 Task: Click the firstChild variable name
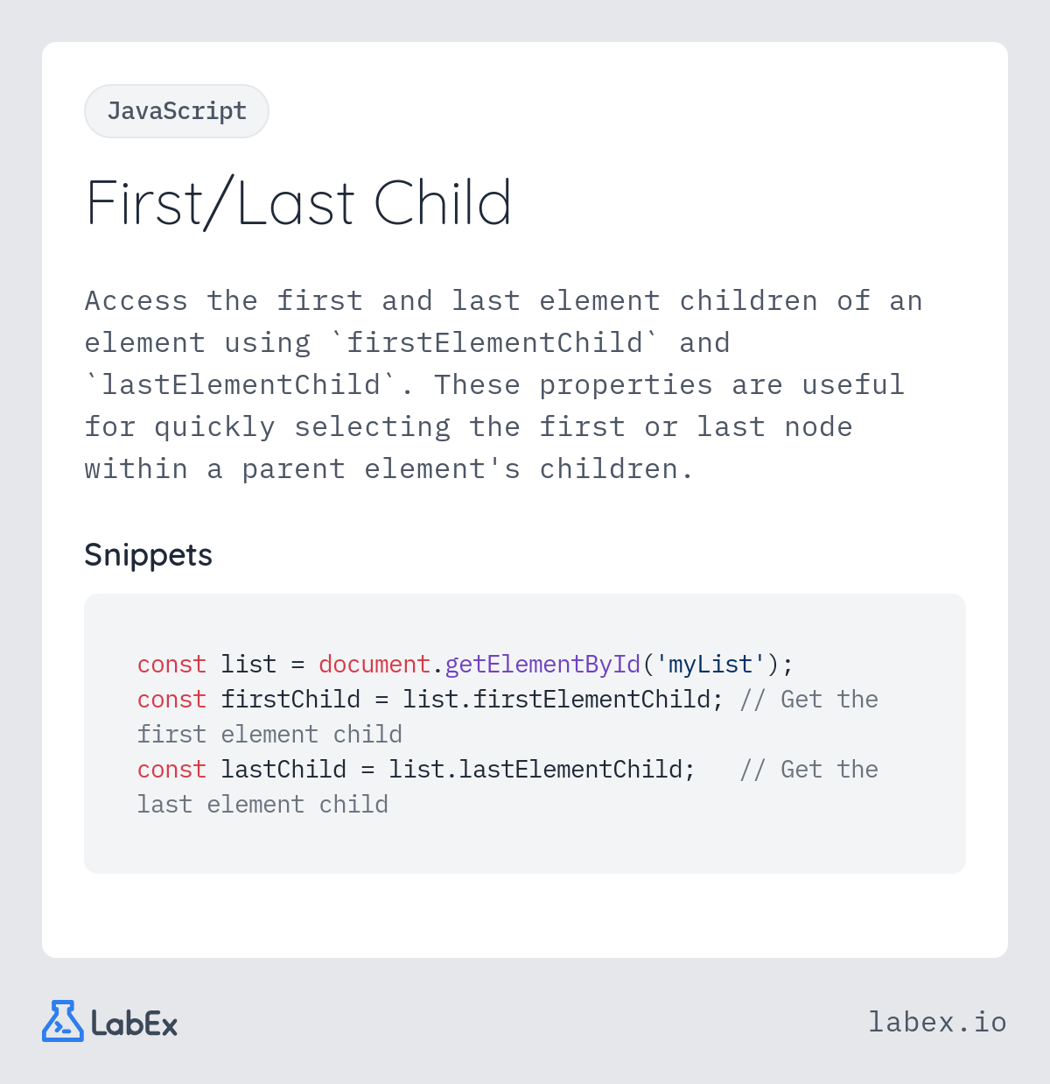(x=290, y=700)
